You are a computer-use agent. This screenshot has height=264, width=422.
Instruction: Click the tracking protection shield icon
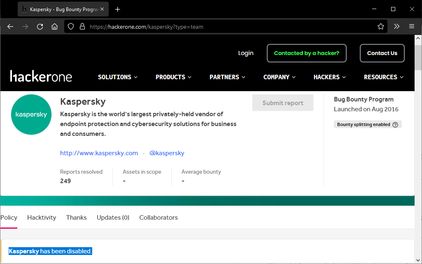coord(71,27)
